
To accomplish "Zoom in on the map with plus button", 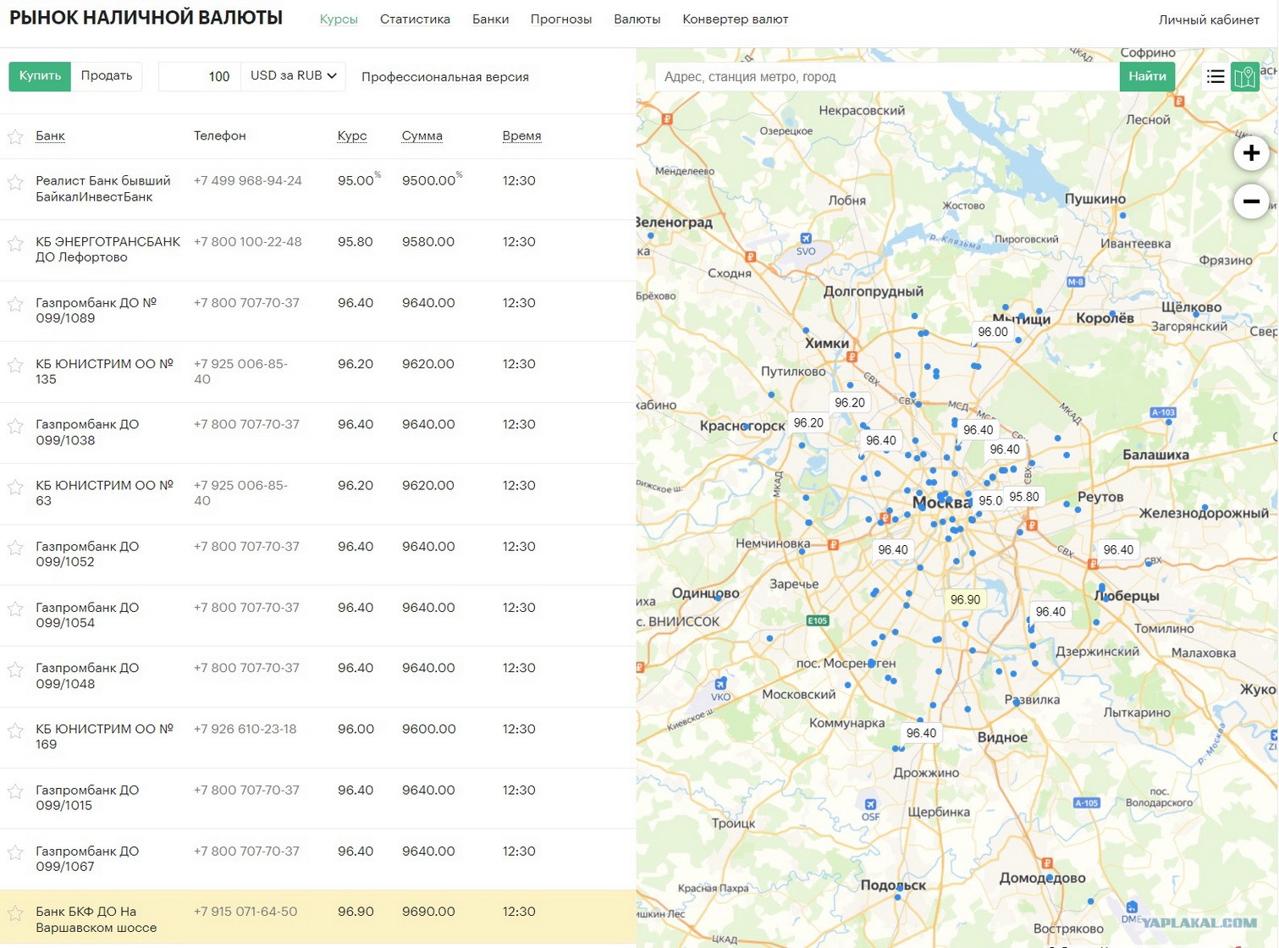I will pos(1251,153).
